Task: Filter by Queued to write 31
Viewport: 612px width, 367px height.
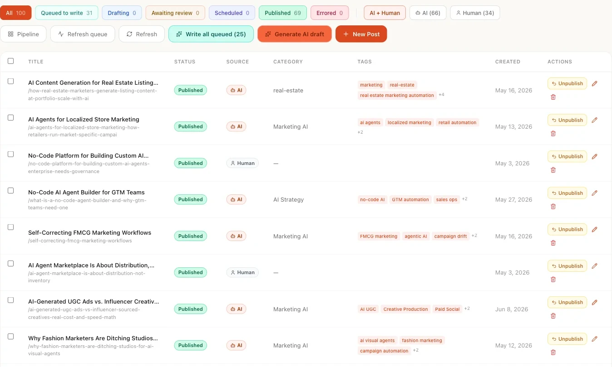Action: [67, 13]
